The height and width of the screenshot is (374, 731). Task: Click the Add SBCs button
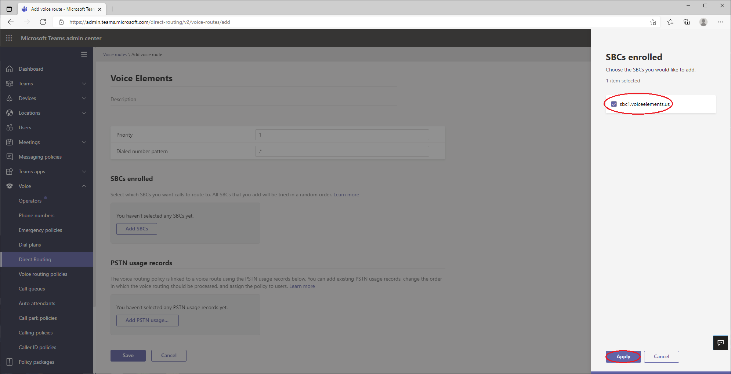point(137,229)
